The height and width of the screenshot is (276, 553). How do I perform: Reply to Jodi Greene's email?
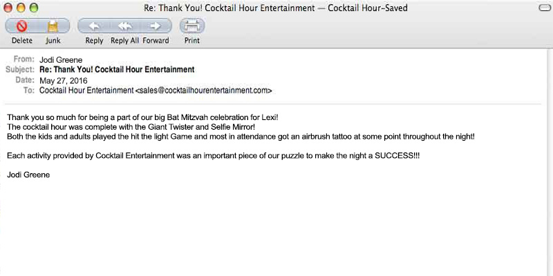(94, 26)
